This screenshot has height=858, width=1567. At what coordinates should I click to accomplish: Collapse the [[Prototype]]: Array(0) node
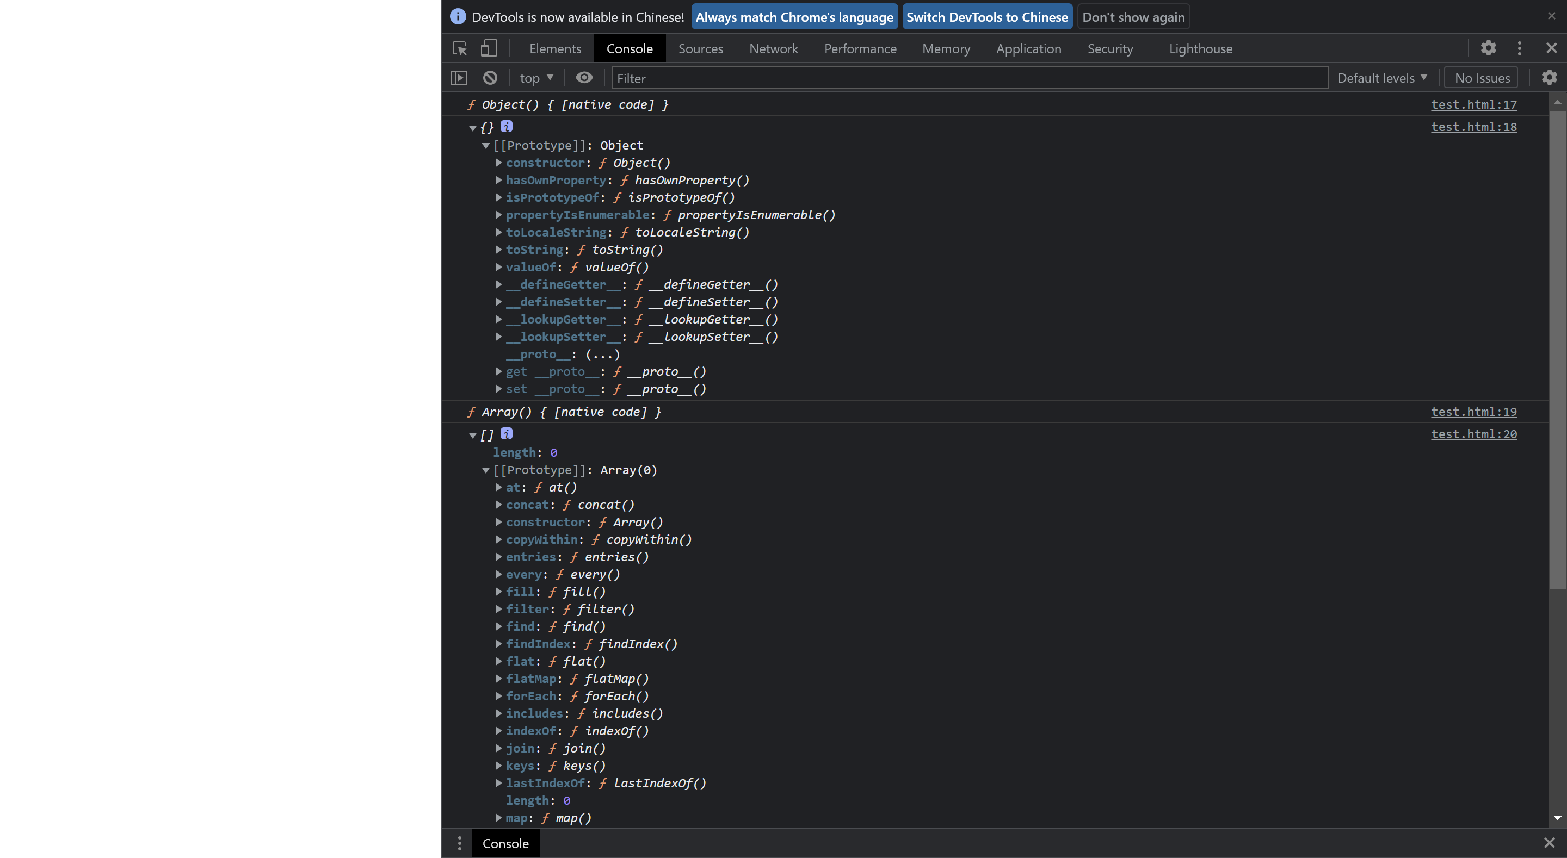pyautogui.click(x=485, y=470)
